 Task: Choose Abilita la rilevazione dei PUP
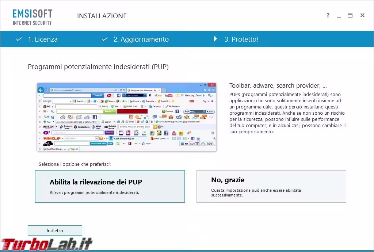coord(110,186)
